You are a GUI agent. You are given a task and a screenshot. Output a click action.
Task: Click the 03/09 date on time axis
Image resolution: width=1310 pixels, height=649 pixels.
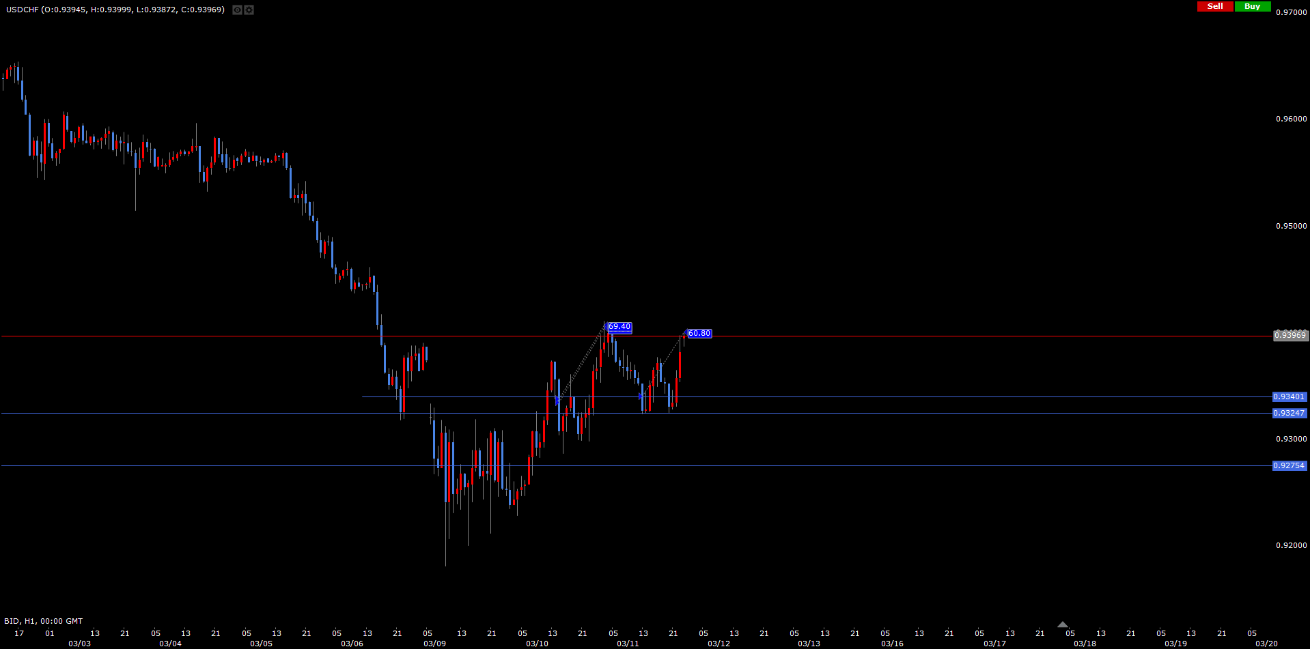434,644
